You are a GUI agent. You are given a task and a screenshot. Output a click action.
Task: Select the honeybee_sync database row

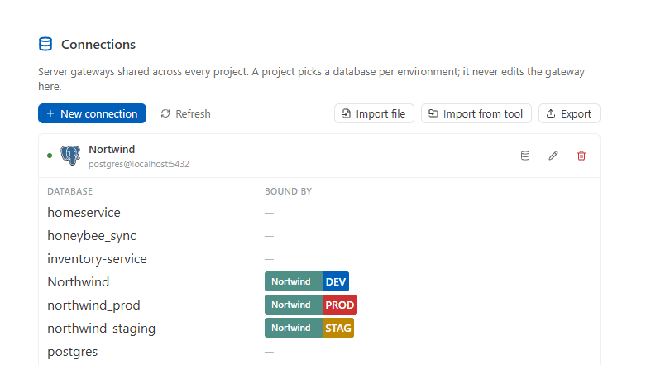pyautogui.click(x=319, y=236)
